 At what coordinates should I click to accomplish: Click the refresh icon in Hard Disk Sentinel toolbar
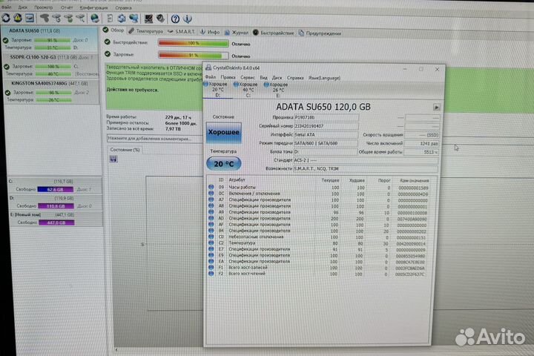6,18
